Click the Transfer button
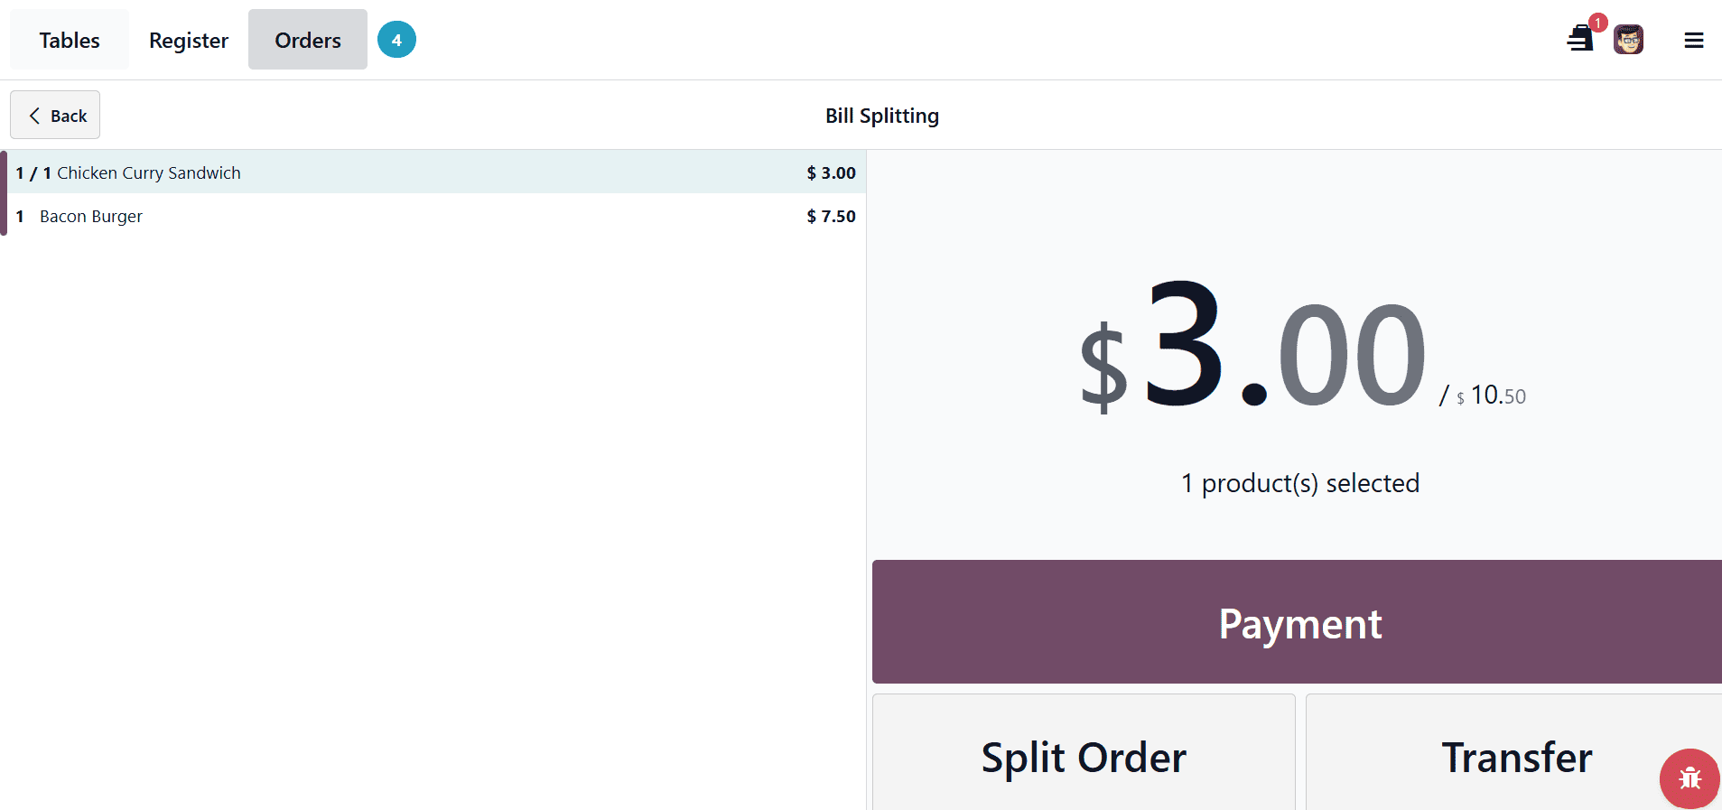This screenshot has height=810, width=1722. tap(1517, 757)
